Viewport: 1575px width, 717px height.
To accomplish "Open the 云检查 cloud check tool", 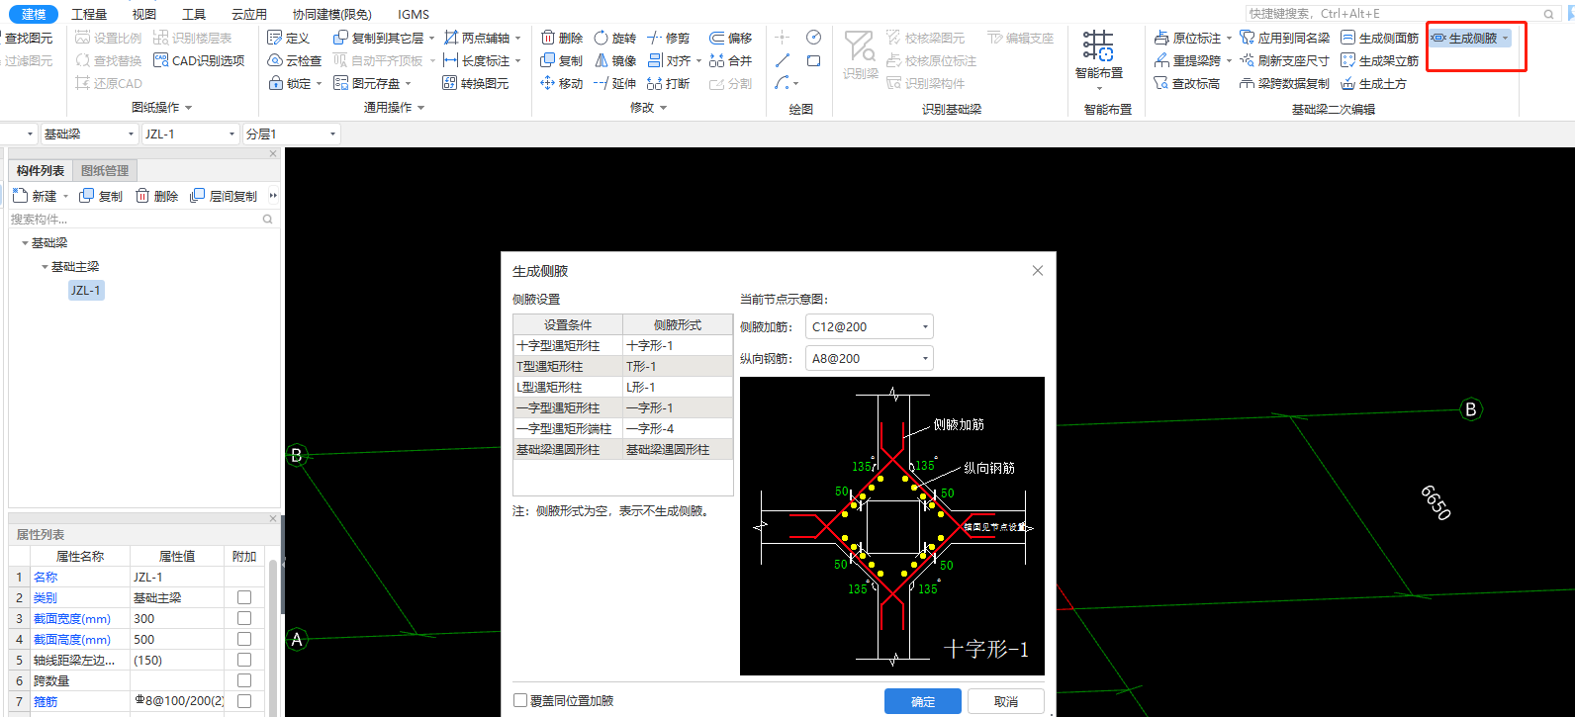I will pyautogui.click(x=296, y=60).
